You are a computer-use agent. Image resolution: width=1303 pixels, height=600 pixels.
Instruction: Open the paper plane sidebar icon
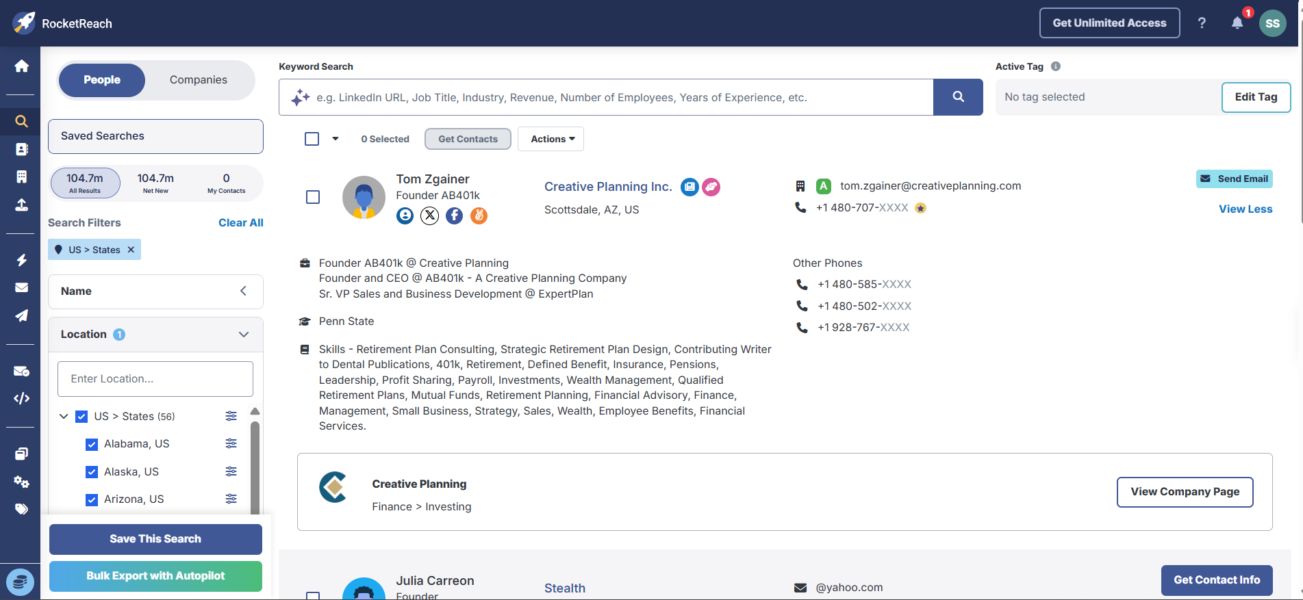point(21,315)
